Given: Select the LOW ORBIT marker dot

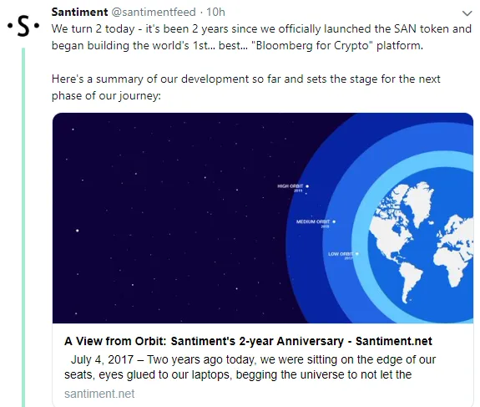Looking at the screenshot, I should (x=357, y=254).
